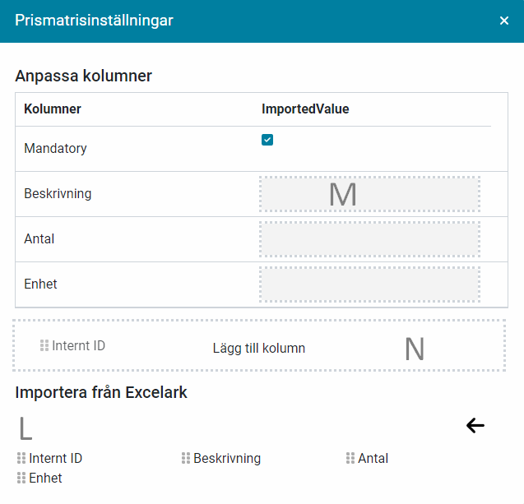Close the Prismatrisinställningar dialog
The image size is (524, 504).
504,21
